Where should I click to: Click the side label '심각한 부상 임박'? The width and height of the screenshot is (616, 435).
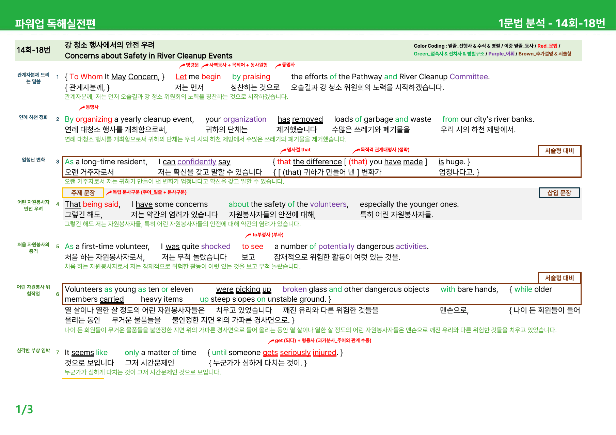pos(33,350)
